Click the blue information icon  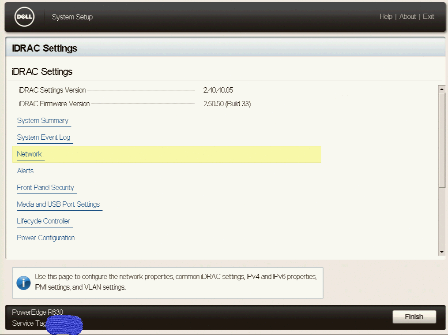click(x=23, y=283)
